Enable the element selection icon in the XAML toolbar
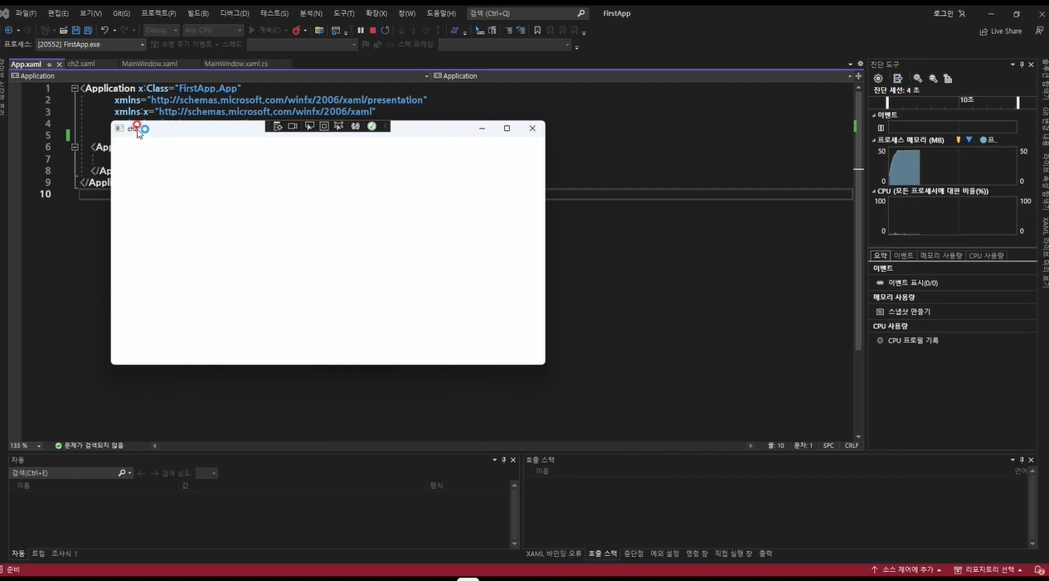Viewport: 1049px width, 581px height. click(x=308, y=126)
